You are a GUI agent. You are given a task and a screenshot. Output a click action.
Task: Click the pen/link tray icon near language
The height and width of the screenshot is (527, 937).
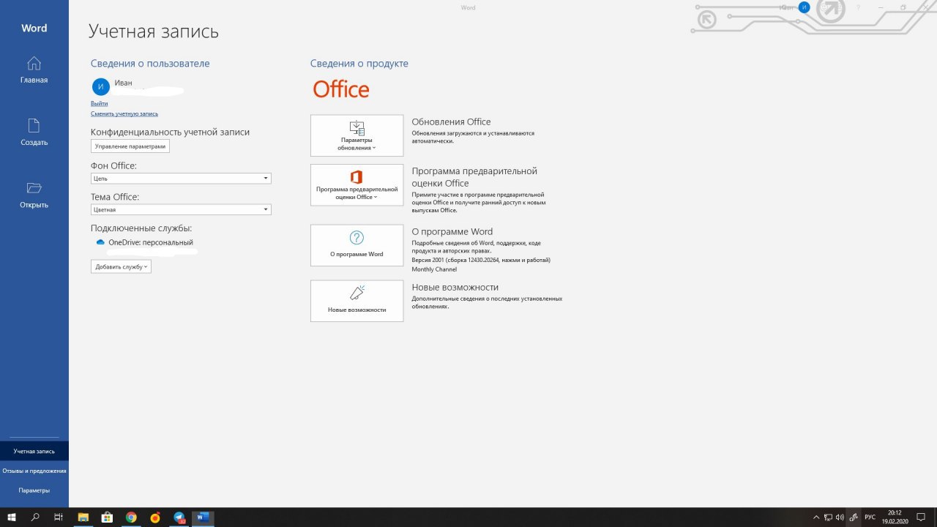pyautogui.click(x=854, y=517)
